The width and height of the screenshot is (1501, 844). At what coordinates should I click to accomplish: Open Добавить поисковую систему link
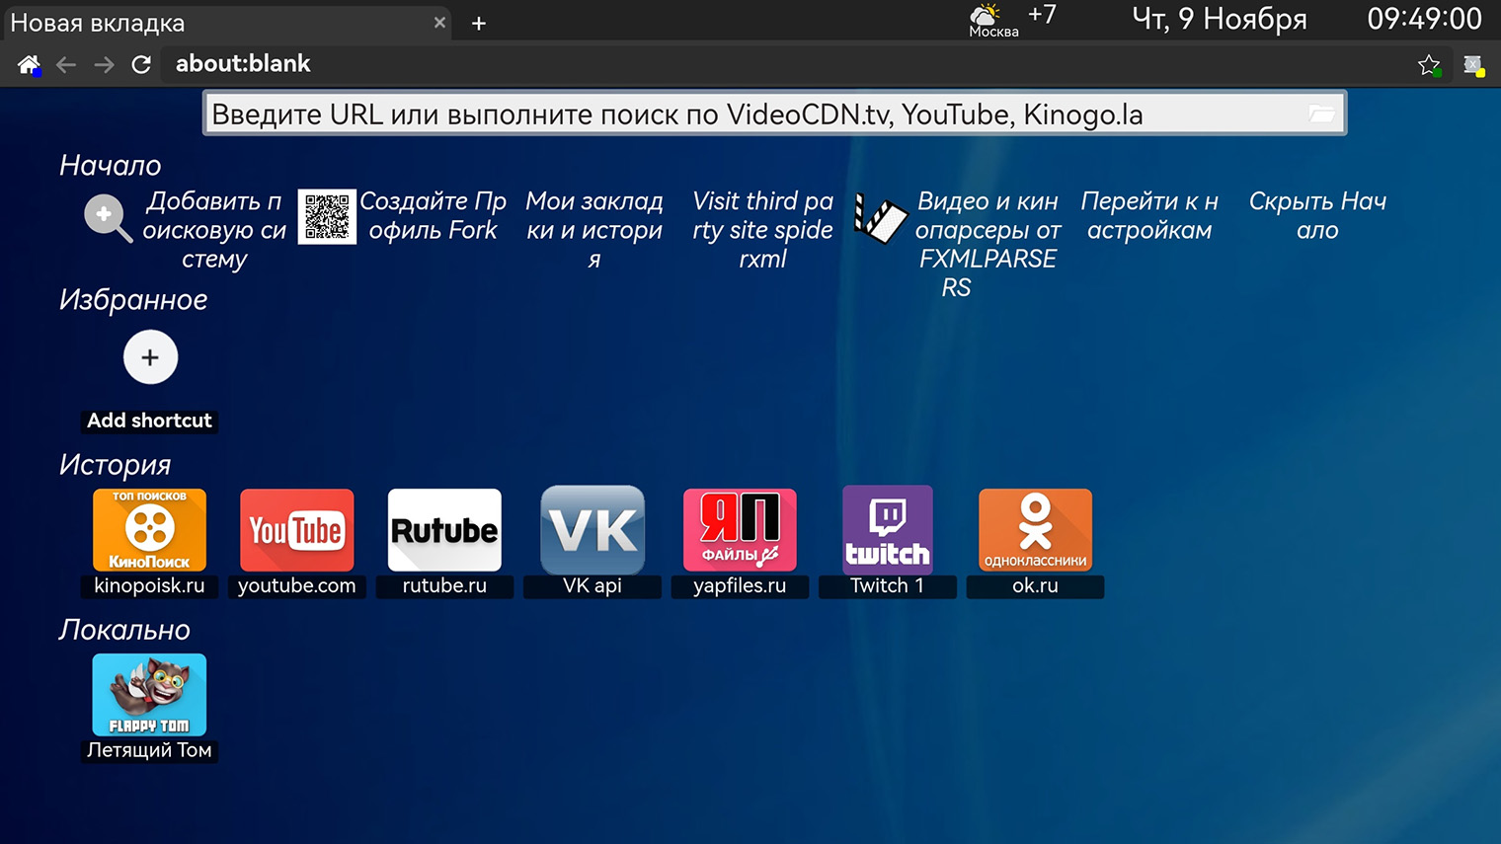214,230
